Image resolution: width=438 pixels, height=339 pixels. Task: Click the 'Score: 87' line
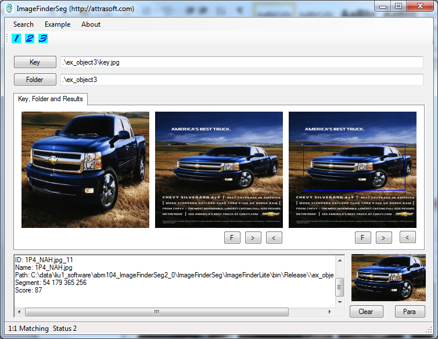[28, 290]
